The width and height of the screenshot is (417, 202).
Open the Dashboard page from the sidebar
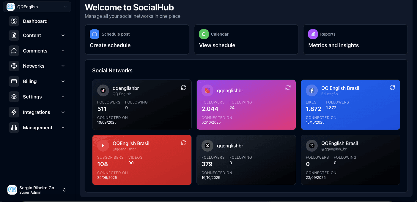pyautogui.click(x=35, y=21)
